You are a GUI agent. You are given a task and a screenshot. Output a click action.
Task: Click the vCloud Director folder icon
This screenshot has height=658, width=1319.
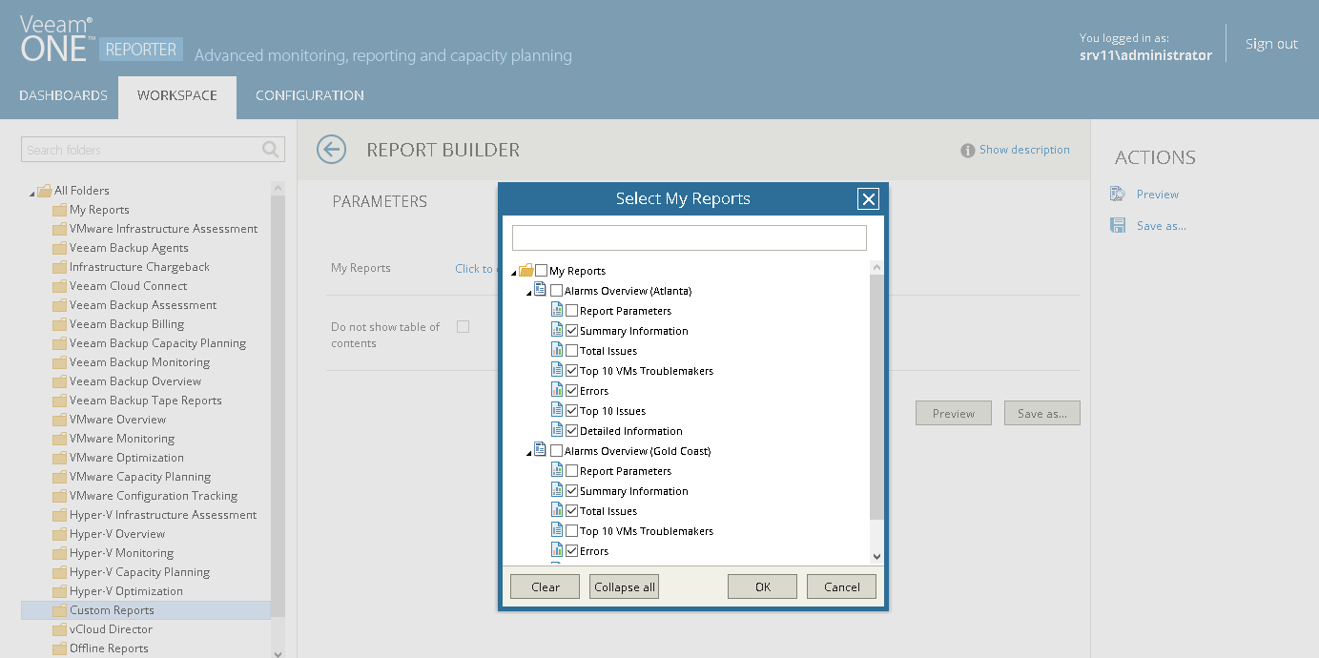60,629
